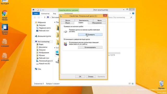Switch to Доступ tab

[68, 20]
